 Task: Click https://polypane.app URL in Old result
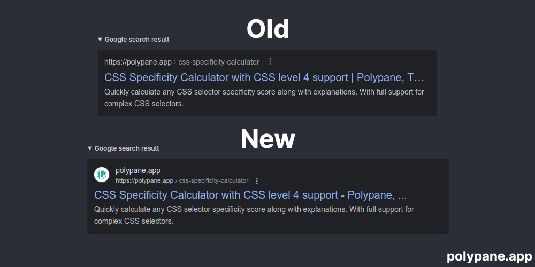coord(138,62)
